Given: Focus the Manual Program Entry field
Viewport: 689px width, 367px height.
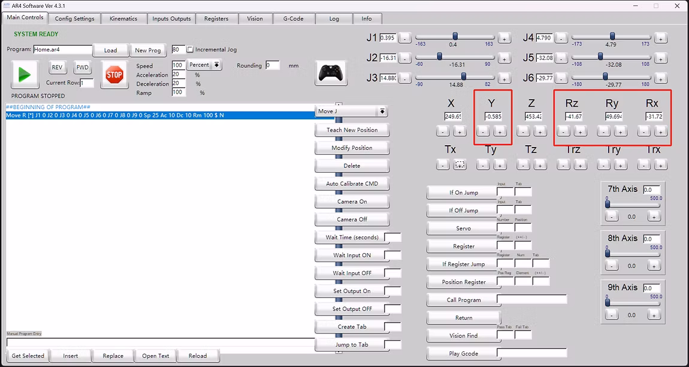Looking at the screenshot, I should click(x=161, y=342).
